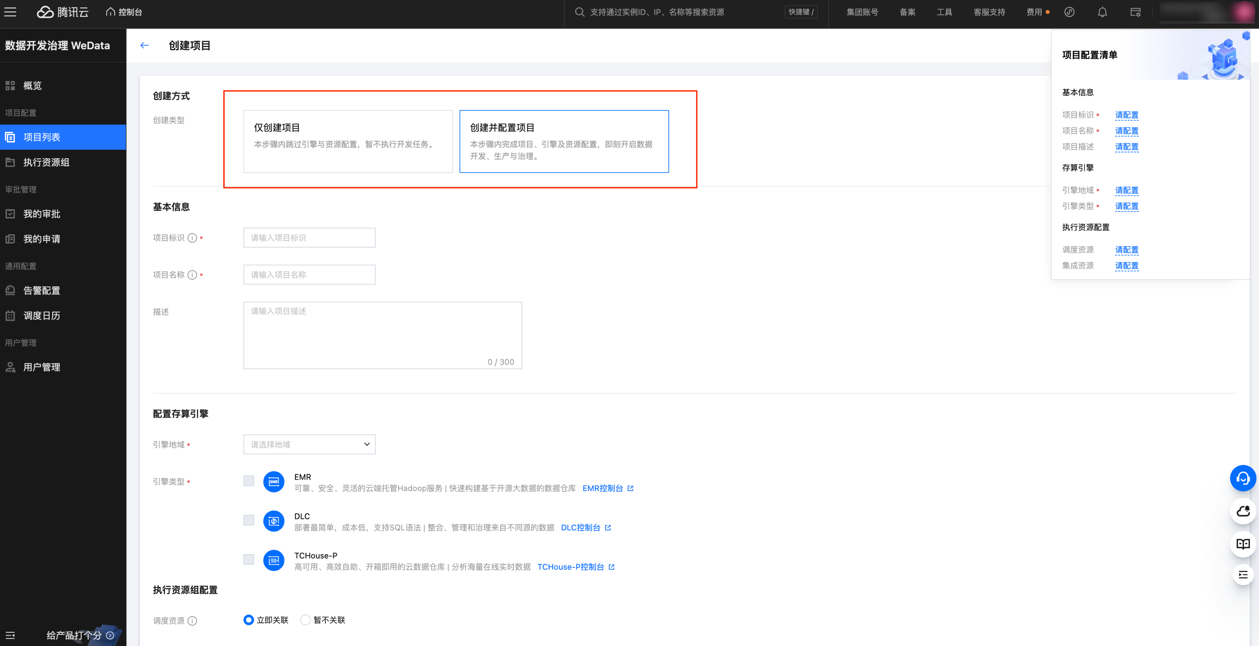The width and height of the screenshot is (1259, 646).
Task: Click the info icon next to 项目名称
Action: (x=192, y=275)
